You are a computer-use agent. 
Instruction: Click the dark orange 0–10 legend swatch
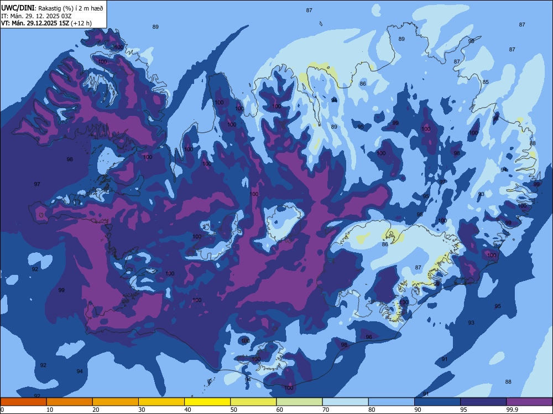23,402
